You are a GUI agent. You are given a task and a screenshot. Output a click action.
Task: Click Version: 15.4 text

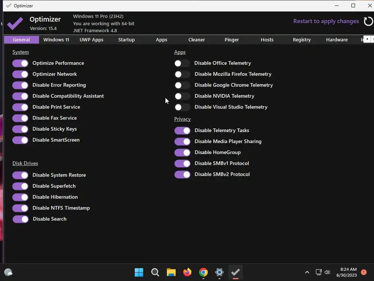pos(43,29)
